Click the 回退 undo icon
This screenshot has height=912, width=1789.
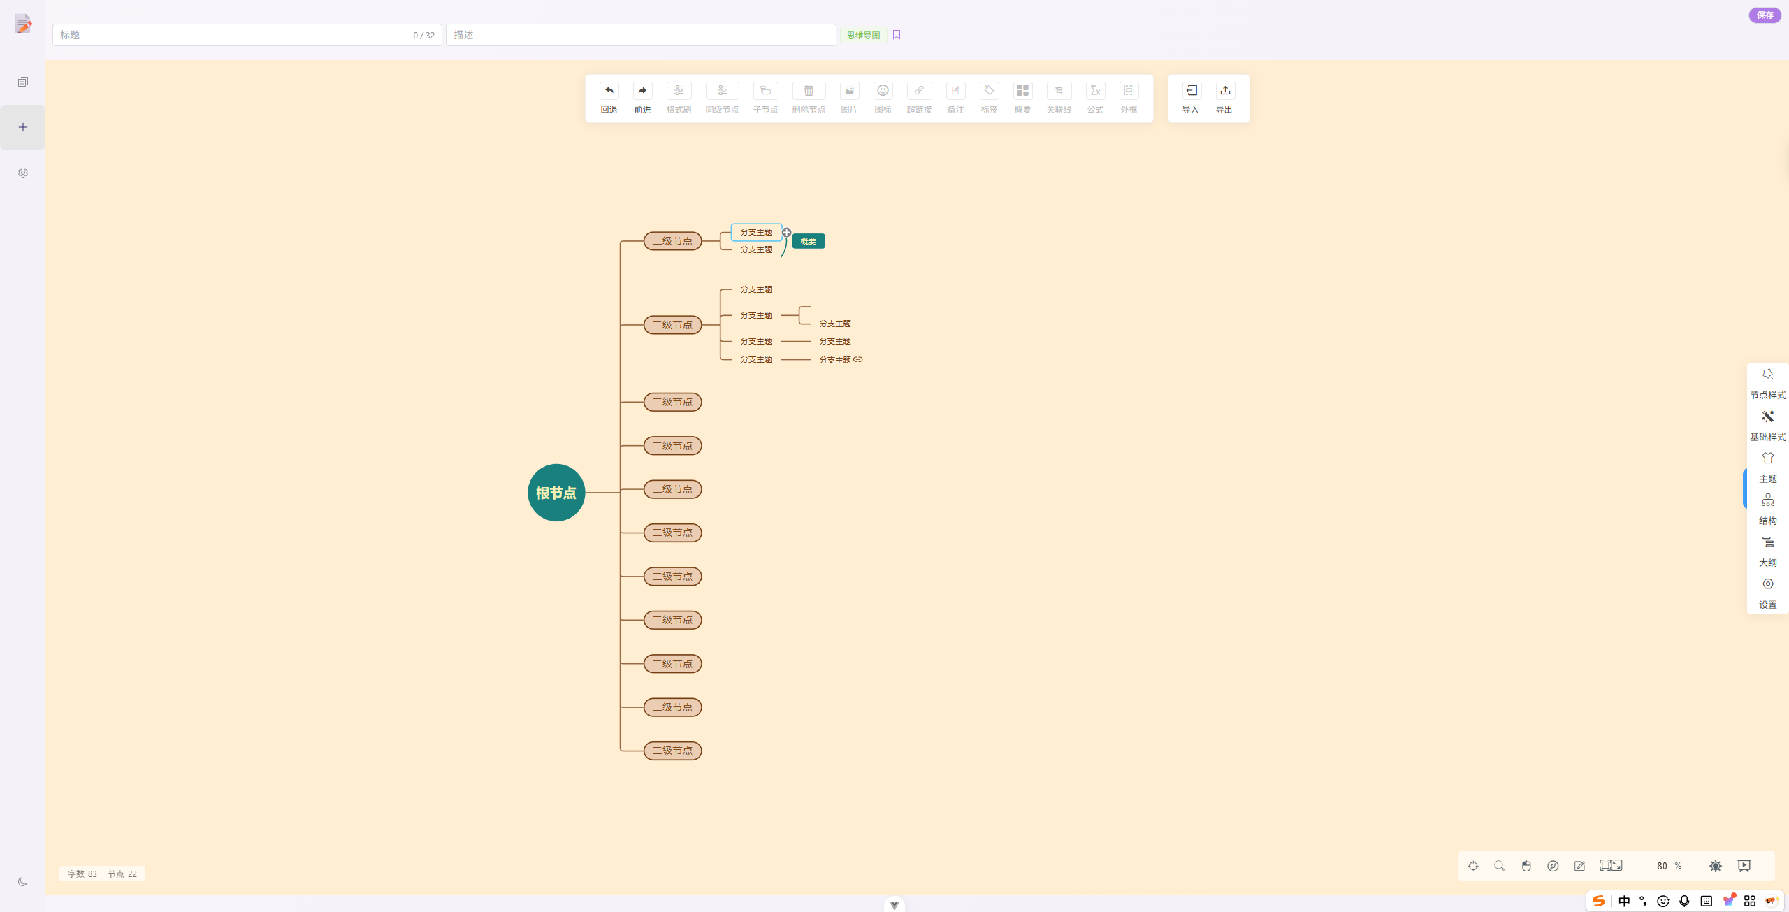tap(609, 91)
